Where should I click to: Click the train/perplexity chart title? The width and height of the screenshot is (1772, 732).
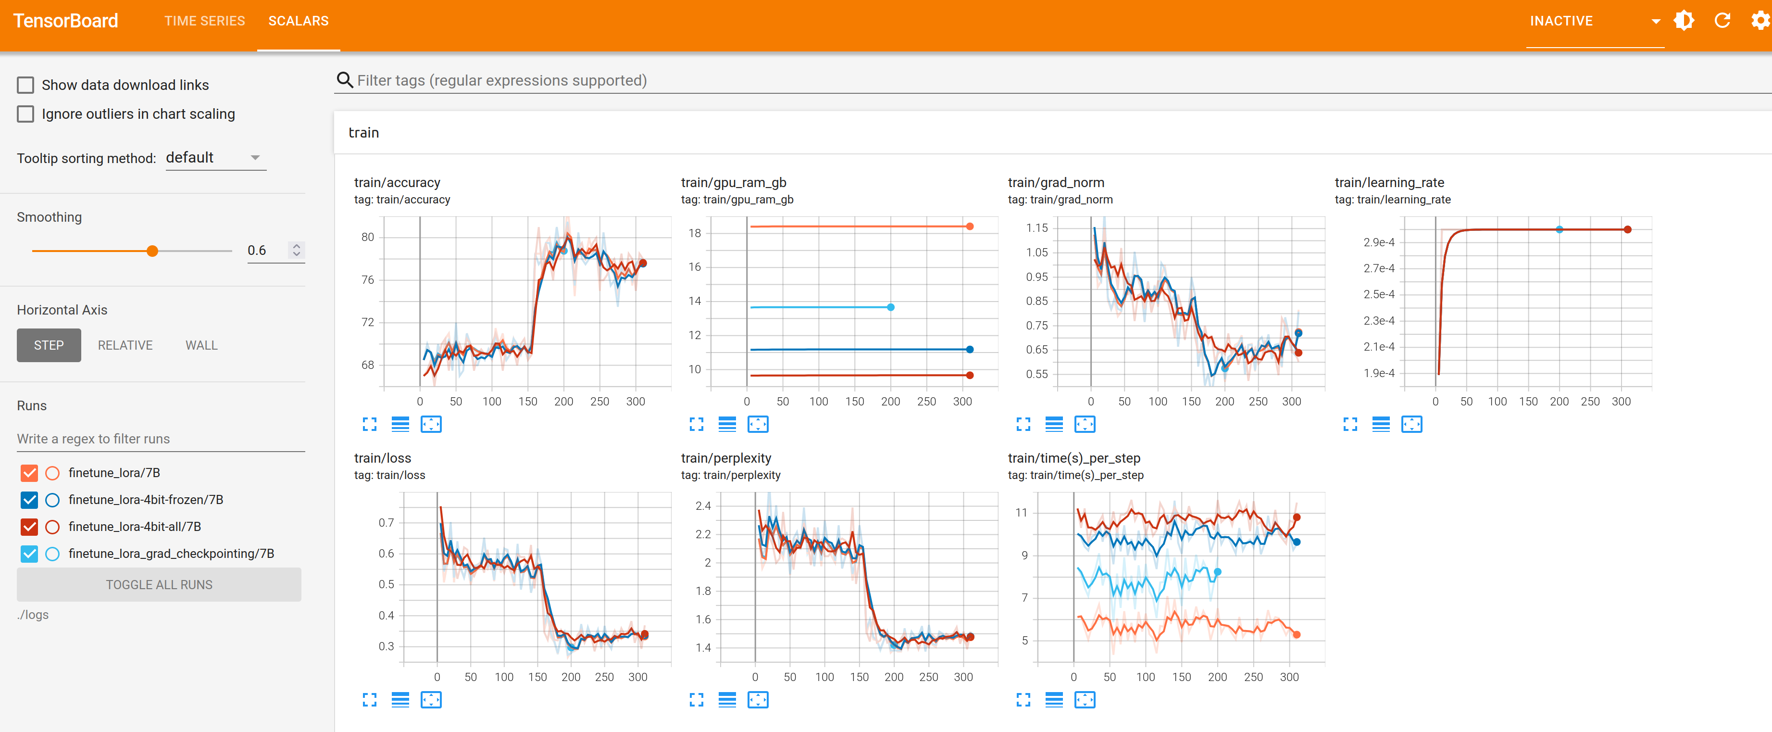[x=726, y=458]
